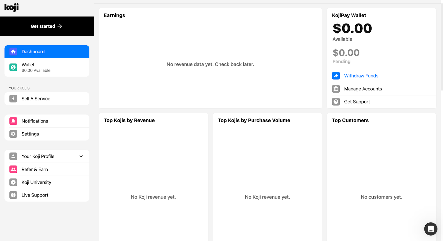Open Notifications
This screenshot has width=443, height=241.
coord(47,121)
